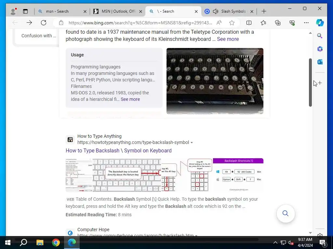Open Windows Start menu
The width and height of the screenshot is (333, 249).
pos(8,243)
